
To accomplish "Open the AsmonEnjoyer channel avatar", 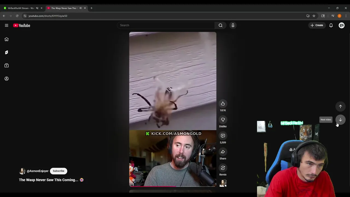I will [x=22, y=171].
